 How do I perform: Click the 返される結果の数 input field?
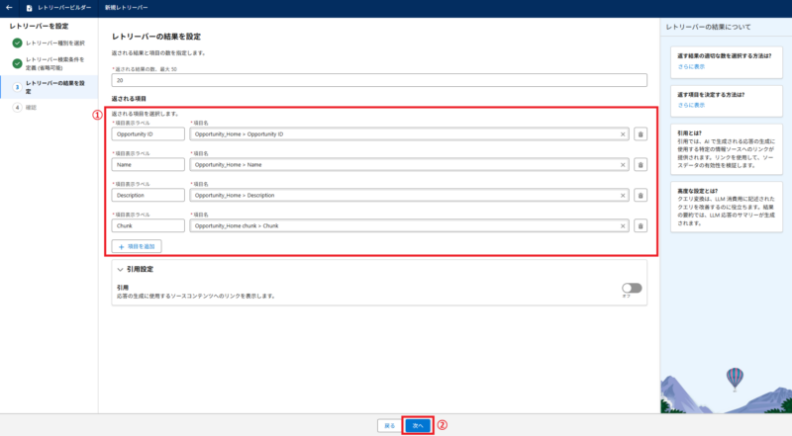click(380, 80)
